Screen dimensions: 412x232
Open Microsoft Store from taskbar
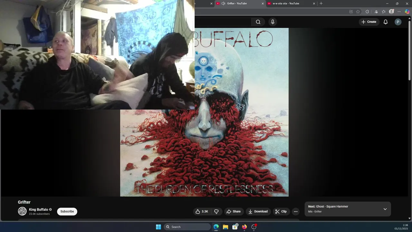[x=235, y=227]
